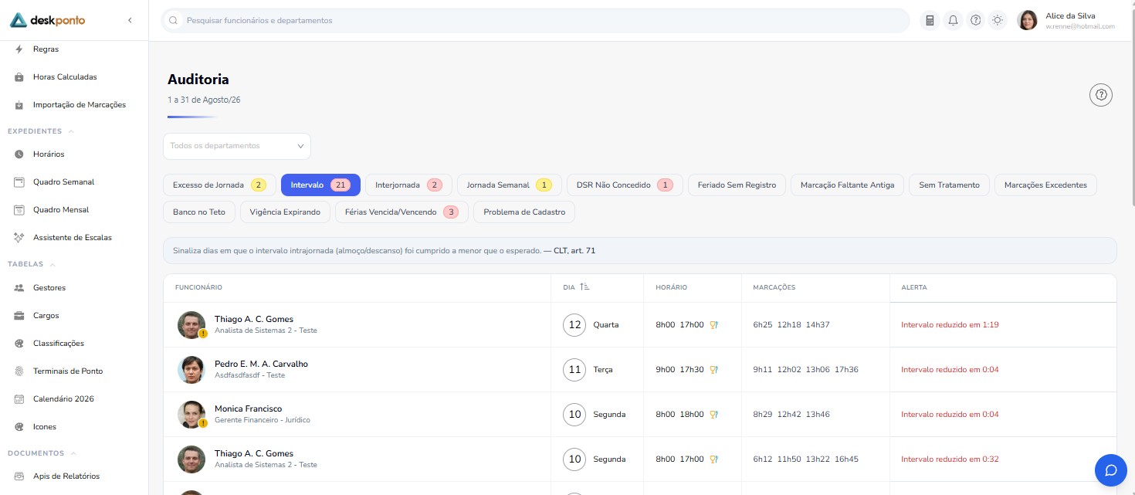This screenshot has height=495, width=1135.
Task: Select the Marcação Faltante Antiga filter
Action: 847,185
